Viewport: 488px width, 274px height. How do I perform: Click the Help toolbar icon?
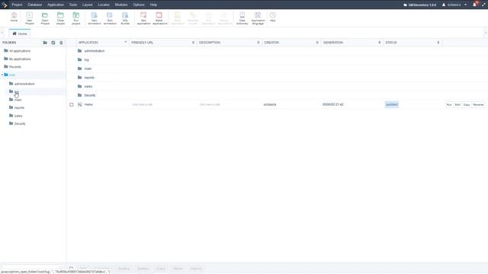273,17
